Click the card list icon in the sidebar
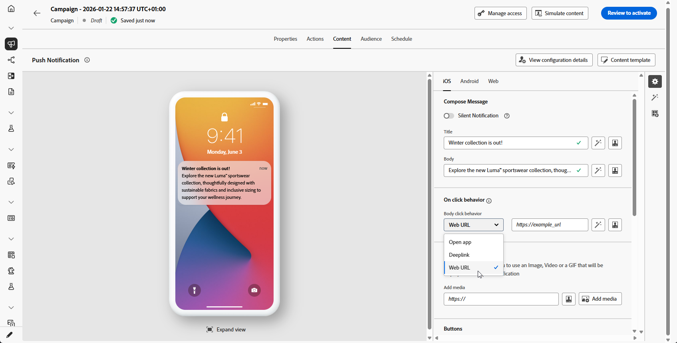The image size is (677, 343). pos(11,218)
